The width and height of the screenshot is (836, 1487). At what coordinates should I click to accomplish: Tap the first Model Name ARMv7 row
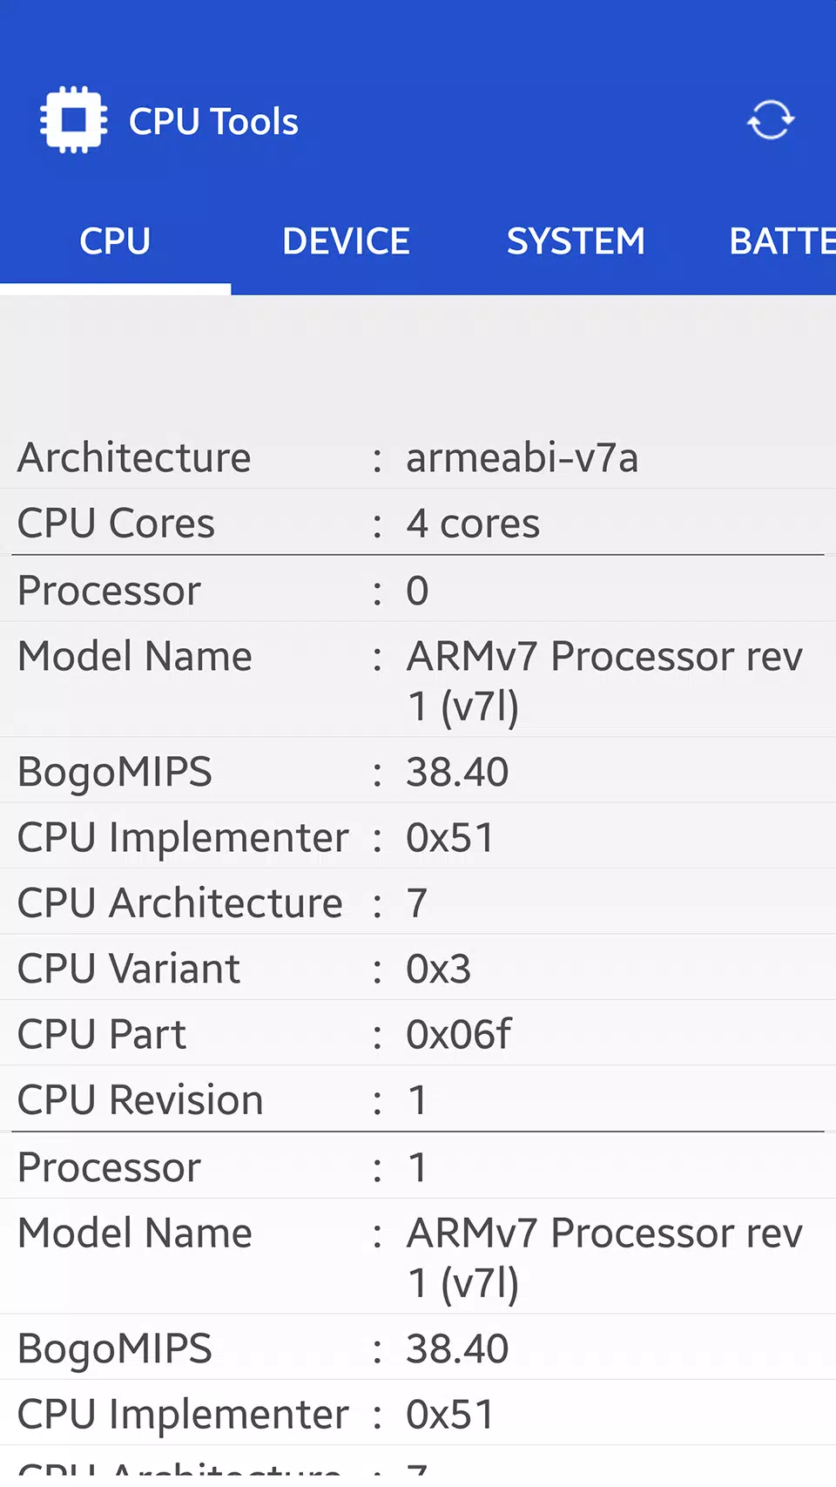coord(418,679)
